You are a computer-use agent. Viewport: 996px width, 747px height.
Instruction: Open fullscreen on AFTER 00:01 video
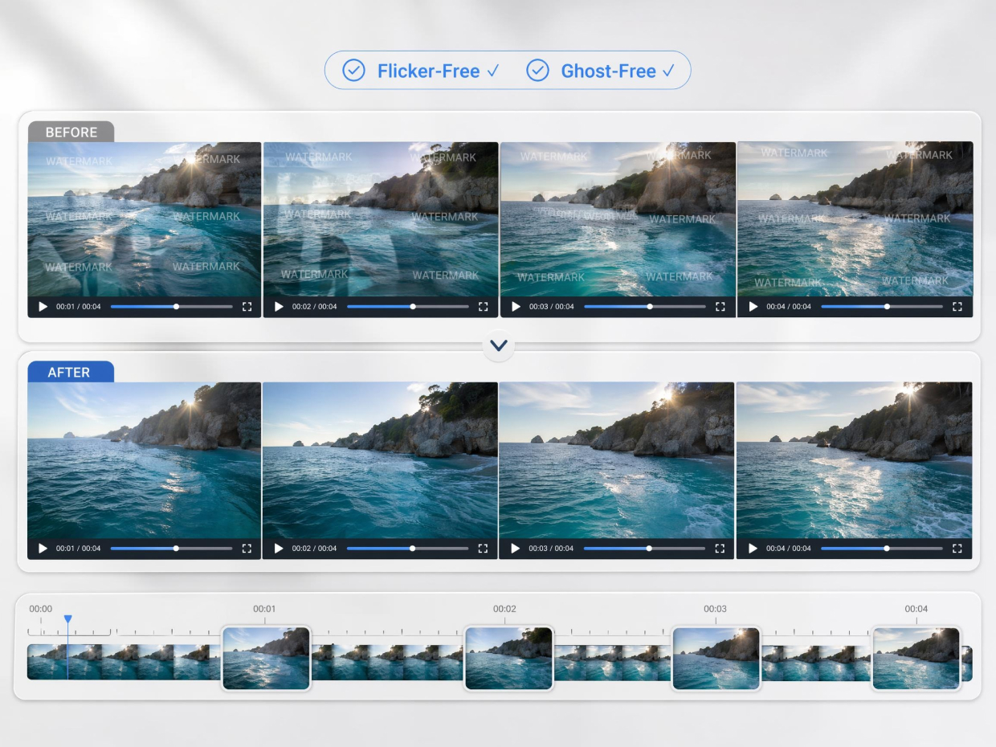[247, 549]
